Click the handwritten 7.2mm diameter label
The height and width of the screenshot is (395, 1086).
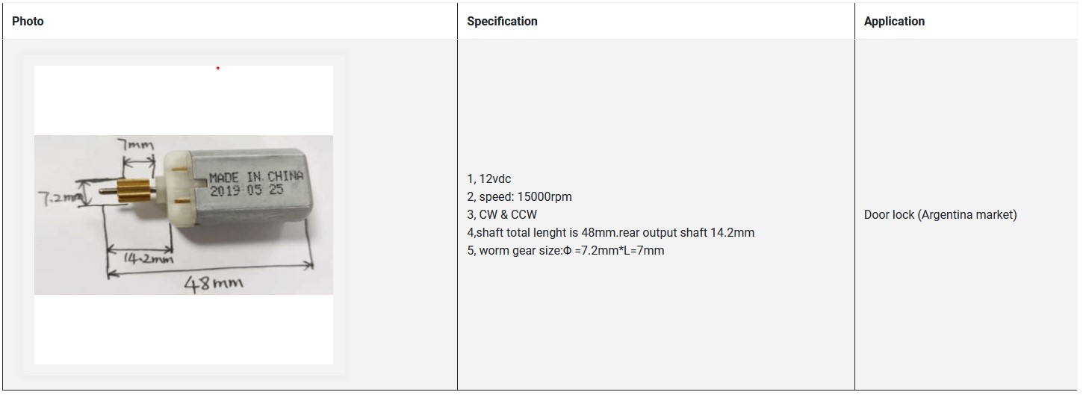58,199
